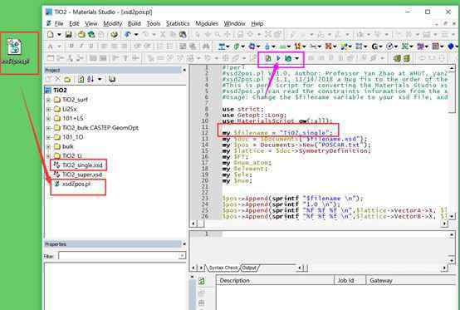
Task: Click the green cylinder module icon
Action: pos(237,47)
